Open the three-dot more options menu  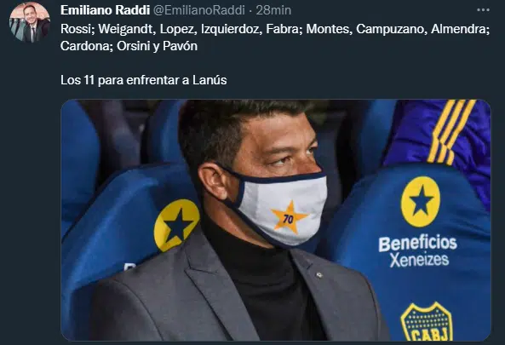[483, 10]
